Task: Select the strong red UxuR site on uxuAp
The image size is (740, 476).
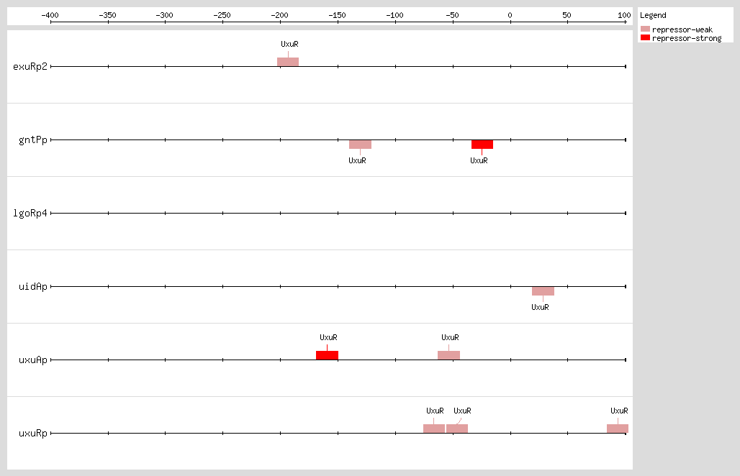Action: click(x=327, y=355)
